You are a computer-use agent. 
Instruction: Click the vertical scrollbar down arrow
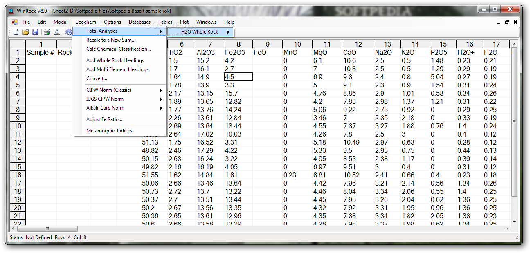pyautogui.click(x=515, y=222)
